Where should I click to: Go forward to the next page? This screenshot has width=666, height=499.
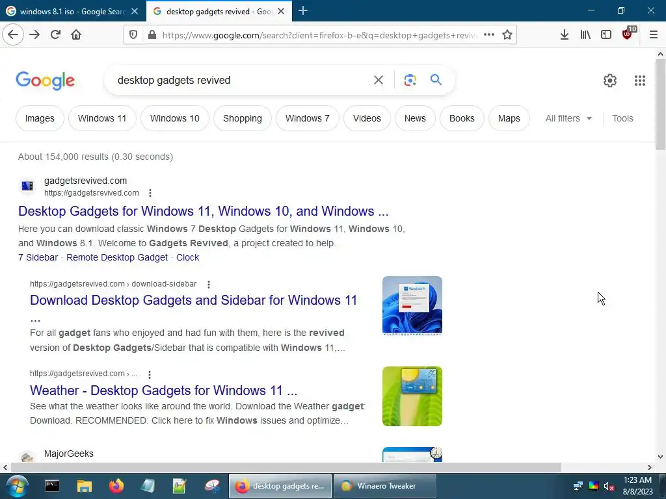pos(34,35)
